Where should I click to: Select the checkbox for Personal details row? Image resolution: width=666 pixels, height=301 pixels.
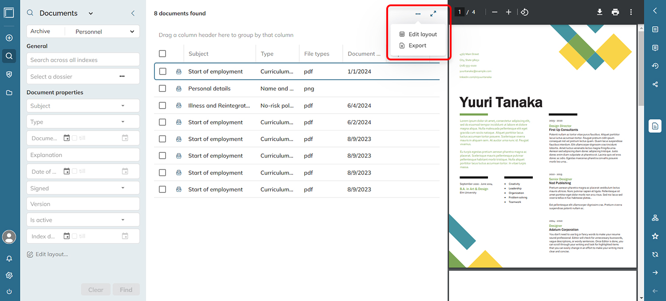click(x=162, y=88)
